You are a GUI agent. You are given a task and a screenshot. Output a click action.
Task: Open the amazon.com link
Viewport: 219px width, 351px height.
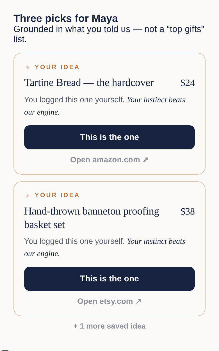(x=109, y=160)
